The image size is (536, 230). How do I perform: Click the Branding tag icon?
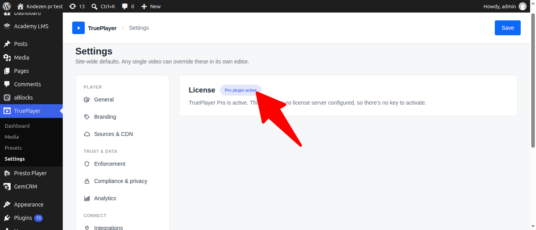pyautogui.click(x=87, y=117)
